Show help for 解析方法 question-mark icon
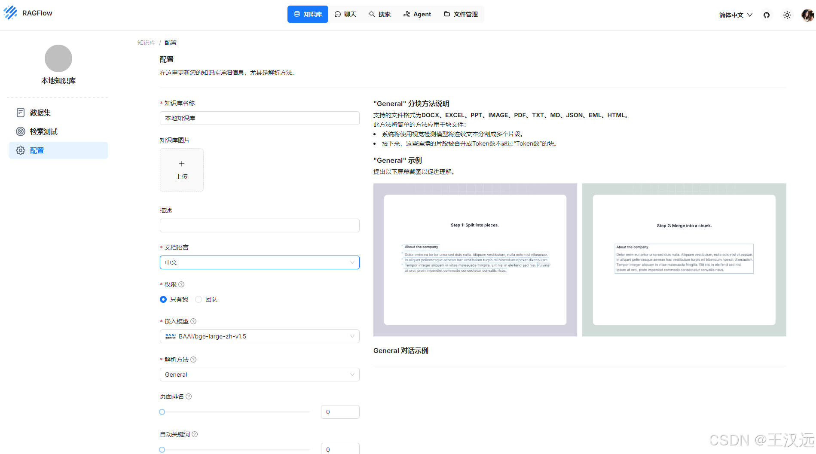Screen dimensions: 816x454 [193, 360]
